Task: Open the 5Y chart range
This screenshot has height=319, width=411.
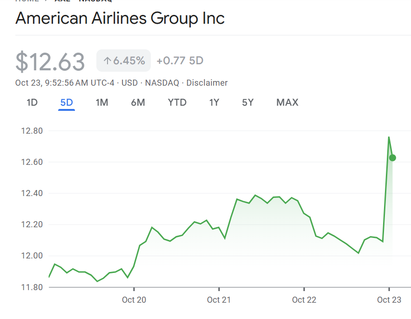Action: point(248,102)
